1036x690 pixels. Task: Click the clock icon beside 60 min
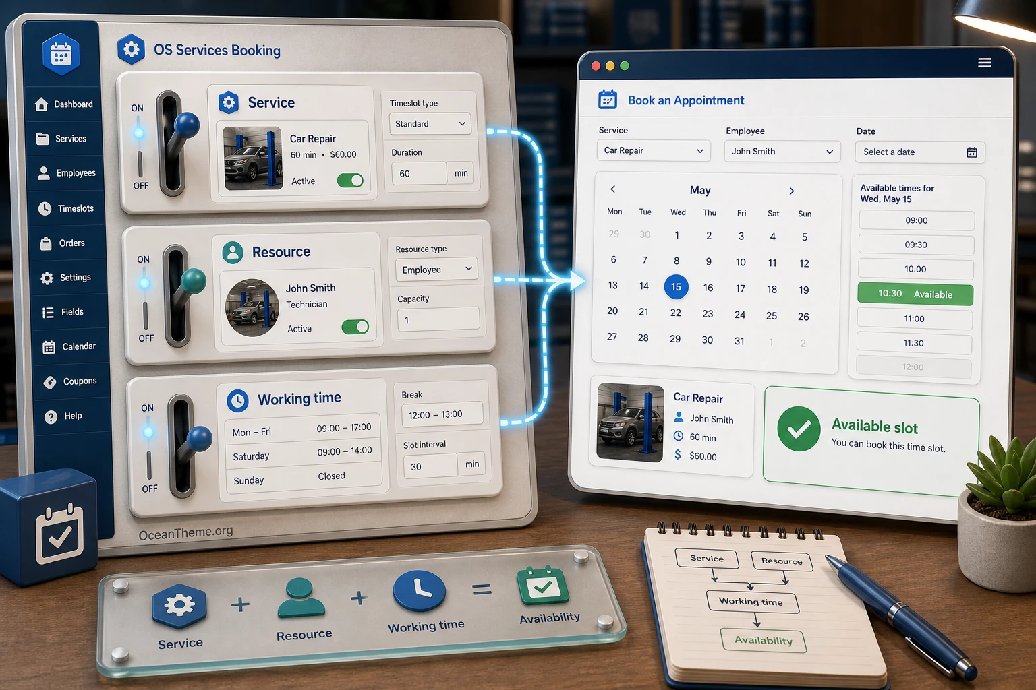(678, 436)
